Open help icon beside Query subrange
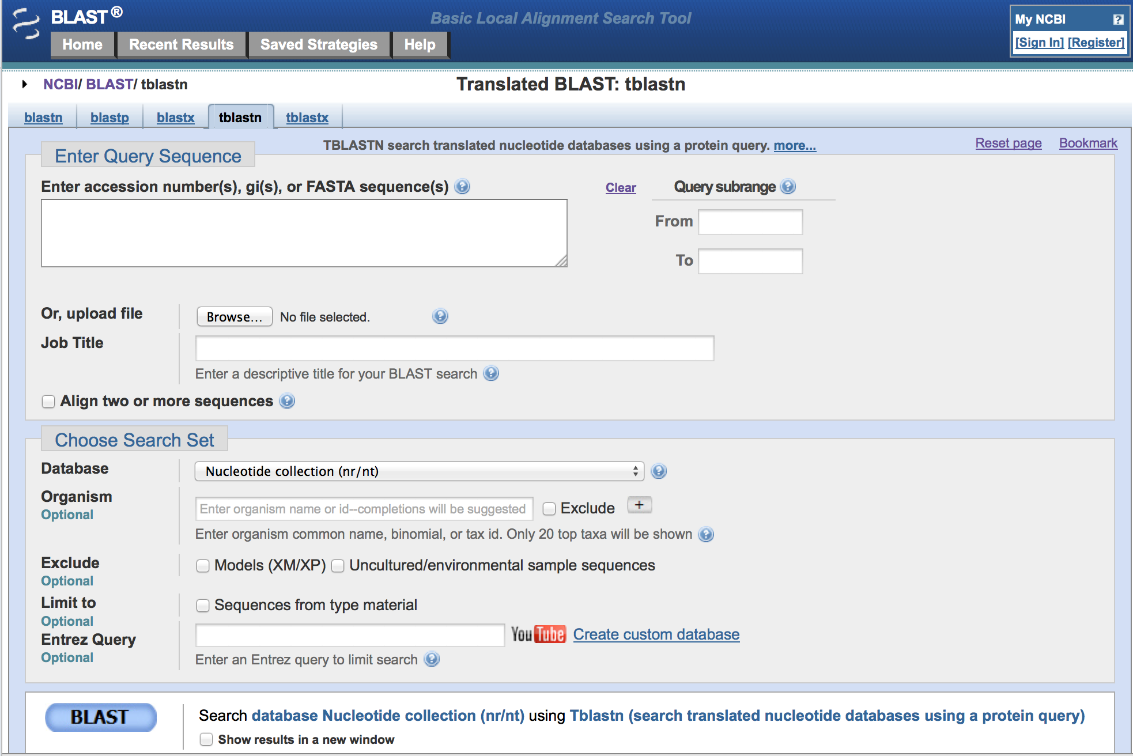The image size is (1133, 756). 788,187
